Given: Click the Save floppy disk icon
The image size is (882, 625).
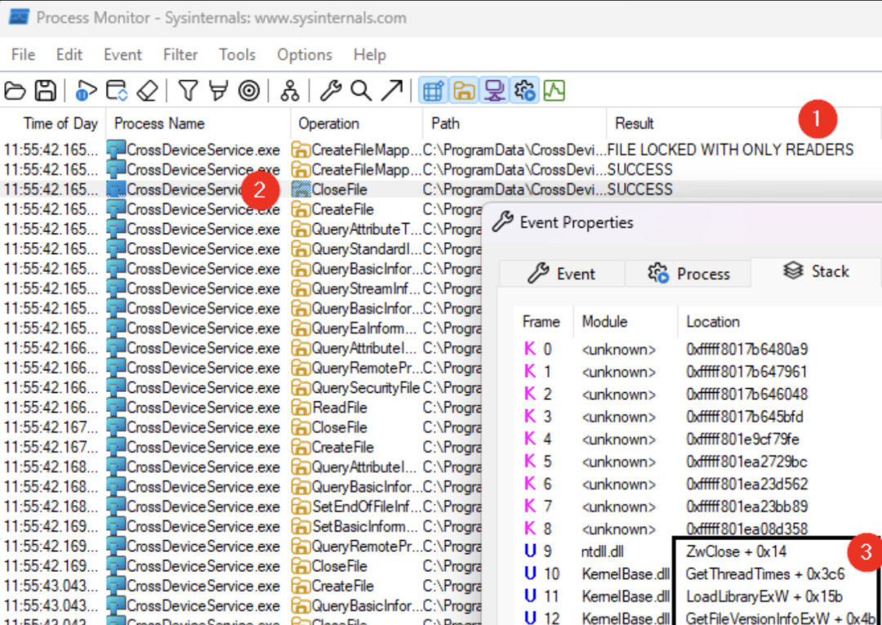Looking at the screenshot, I should click(x=45, y=90).
